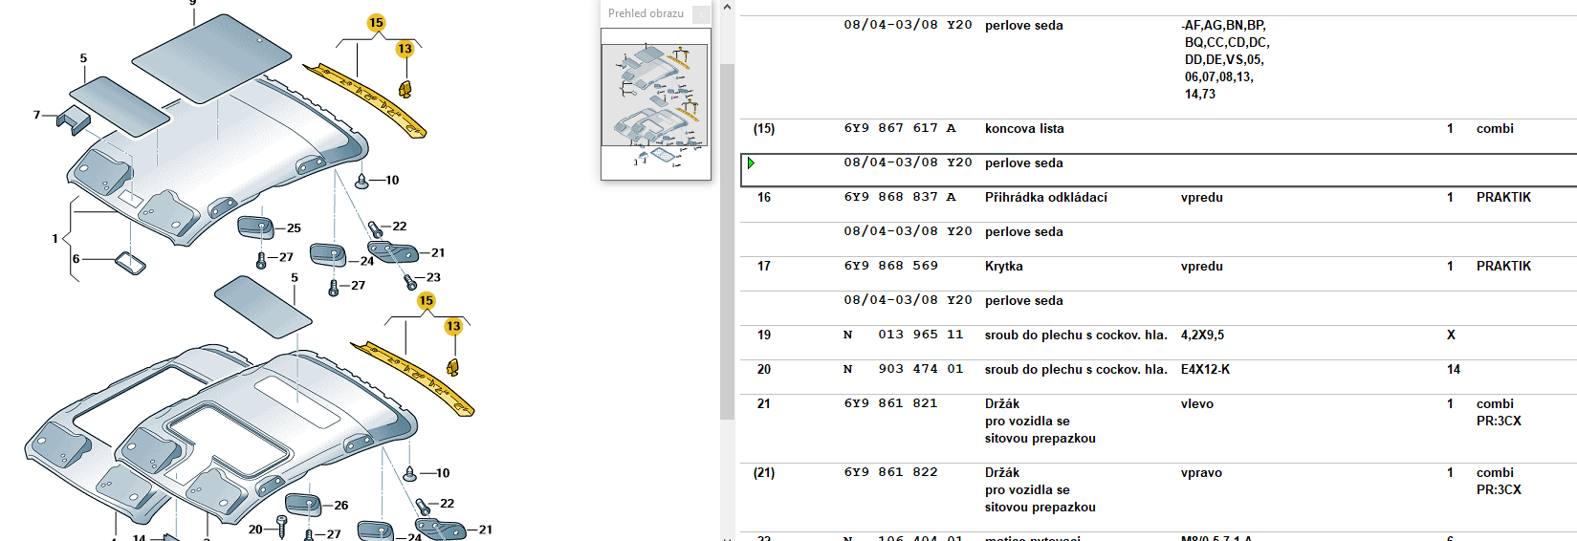Viewport: 1577px width, 541px height.
Task: Click the topmost highlighted yellow callout 15
Action: (376, 23)
